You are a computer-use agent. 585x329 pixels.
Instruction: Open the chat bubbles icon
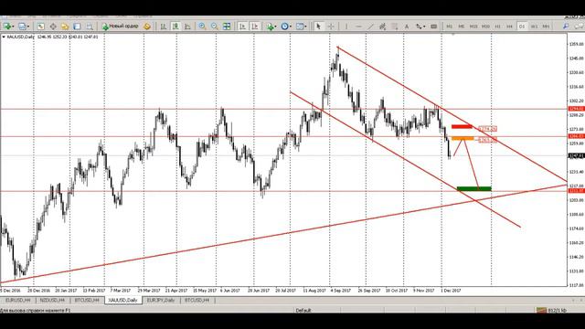[579, 27]
